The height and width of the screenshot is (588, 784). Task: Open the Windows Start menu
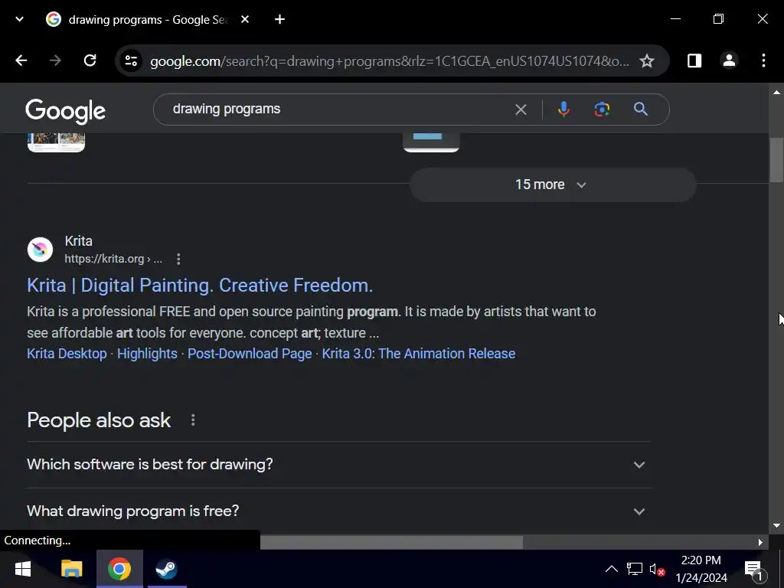(22, 569)
